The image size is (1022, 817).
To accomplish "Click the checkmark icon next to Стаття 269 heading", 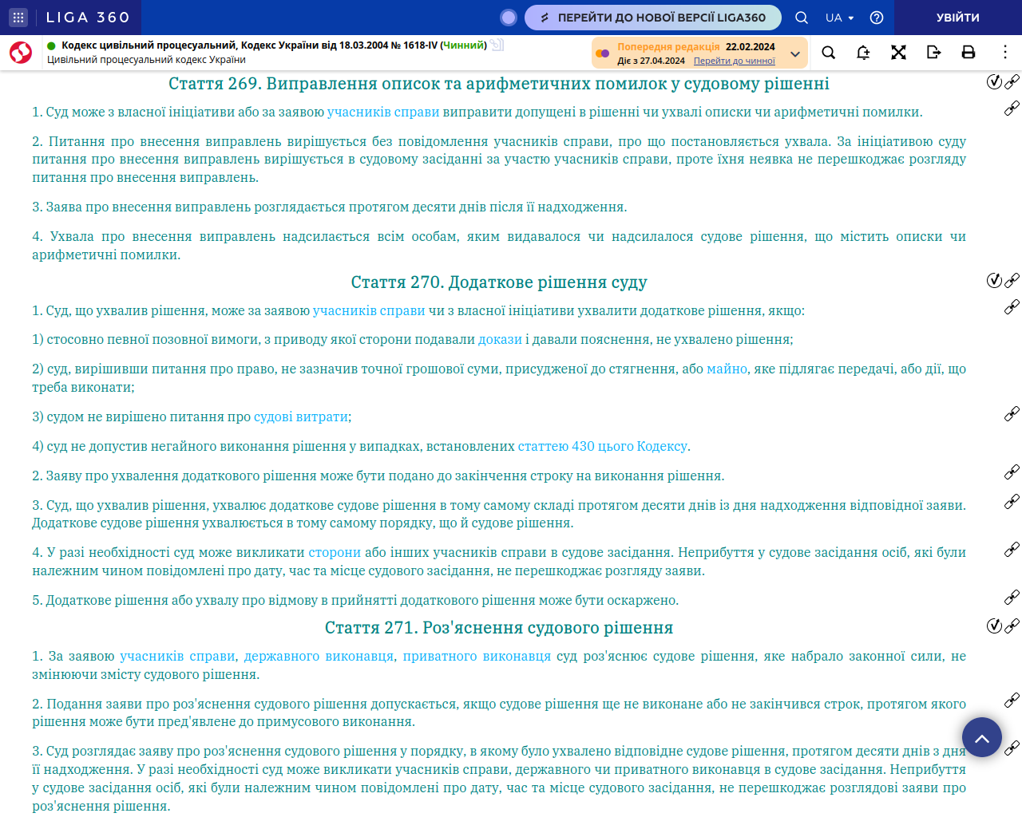I will click(x=994, y=81).
